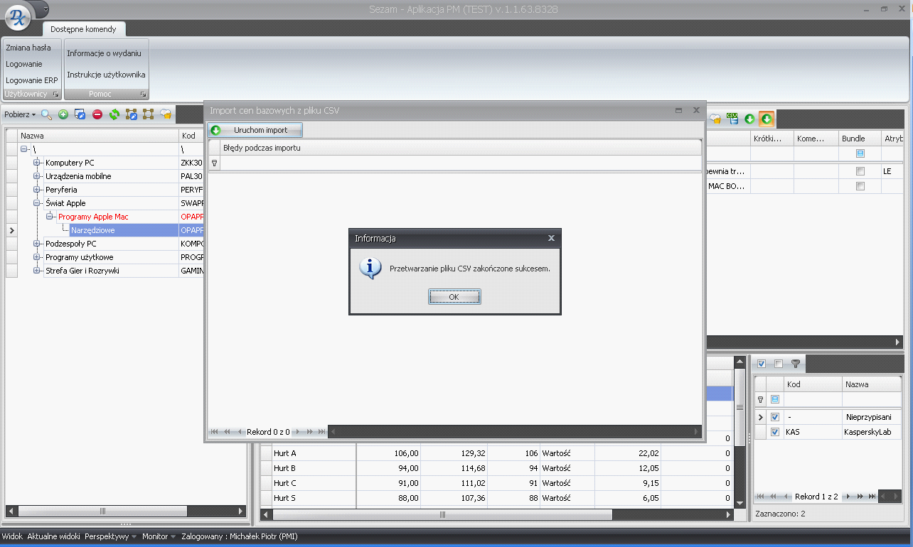Click Logowanie command
The height and width of the screenshot is (547, 913).
click(24, 64)
